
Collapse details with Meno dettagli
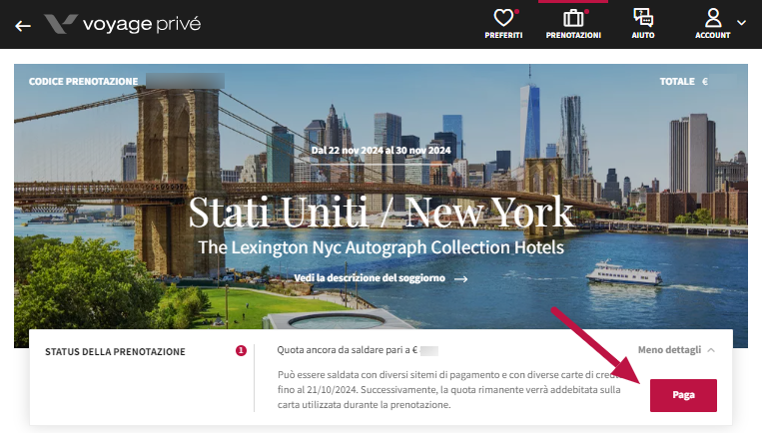pos(676,350)
